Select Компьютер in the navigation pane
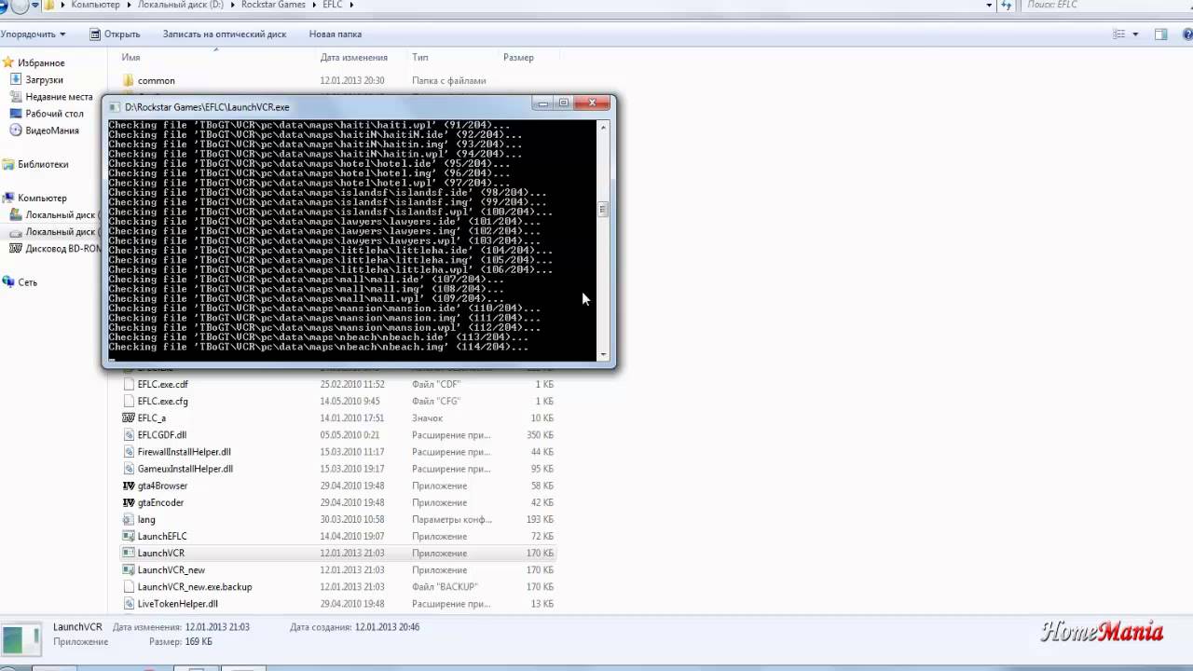This screenshot has height=671, width=1193. (x=42, y=199)
